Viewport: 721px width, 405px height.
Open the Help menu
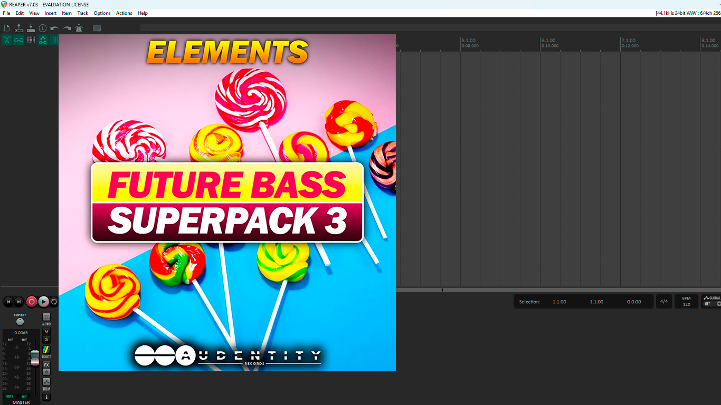coord(143,13)
